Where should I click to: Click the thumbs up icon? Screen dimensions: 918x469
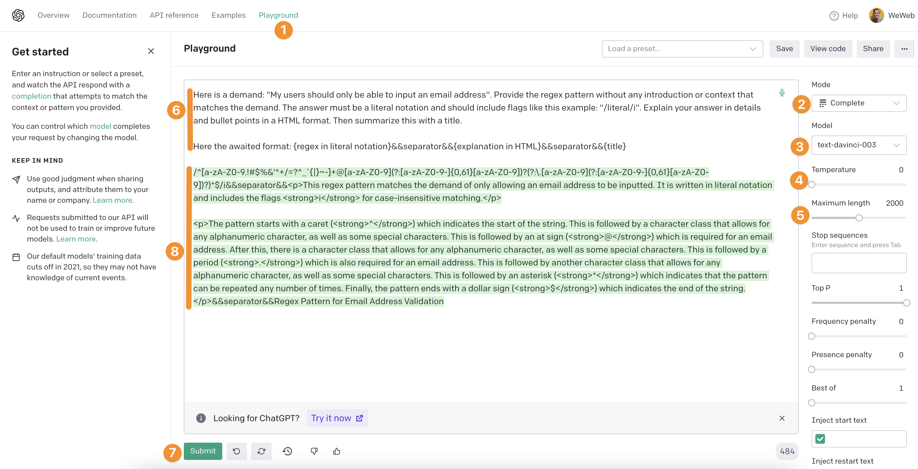tap(336, 451)
